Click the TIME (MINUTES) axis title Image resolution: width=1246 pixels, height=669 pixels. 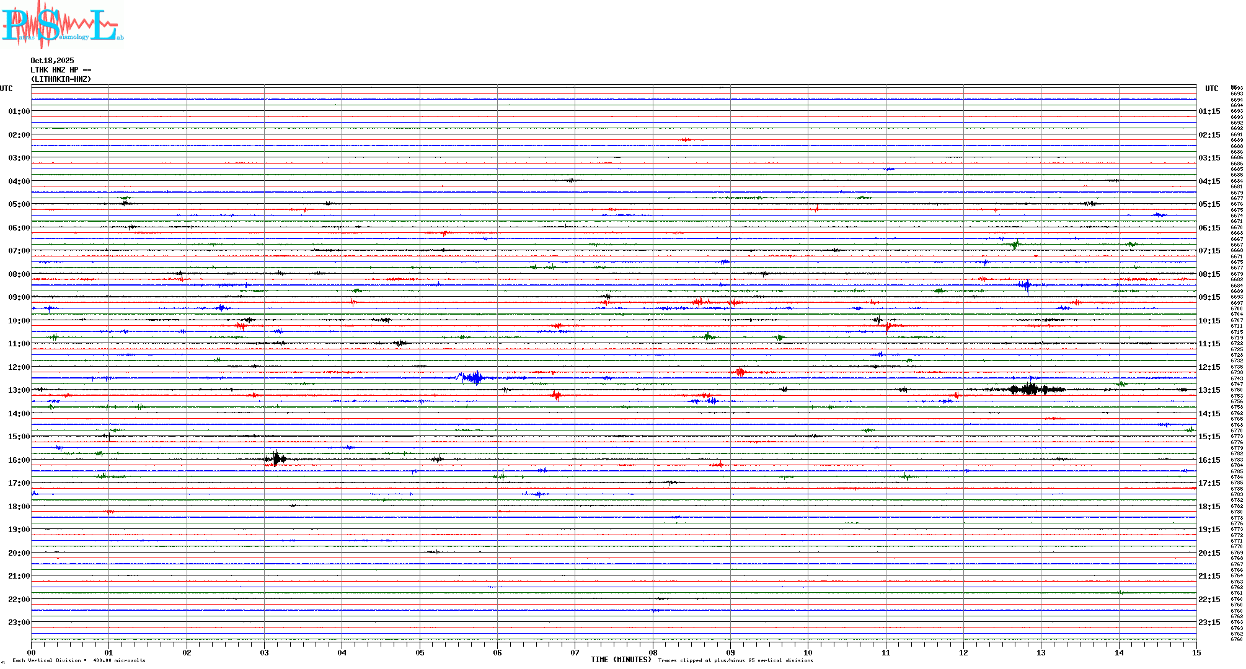point(621,660)
